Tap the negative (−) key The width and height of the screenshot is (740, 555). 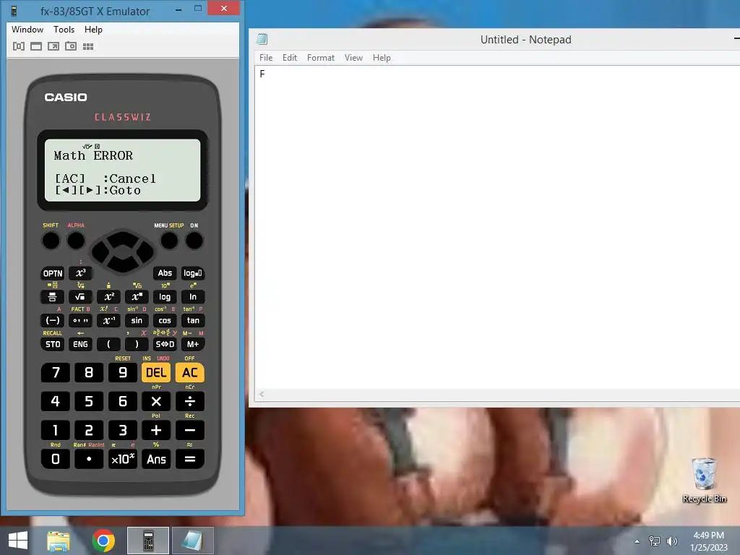[52, 320]
